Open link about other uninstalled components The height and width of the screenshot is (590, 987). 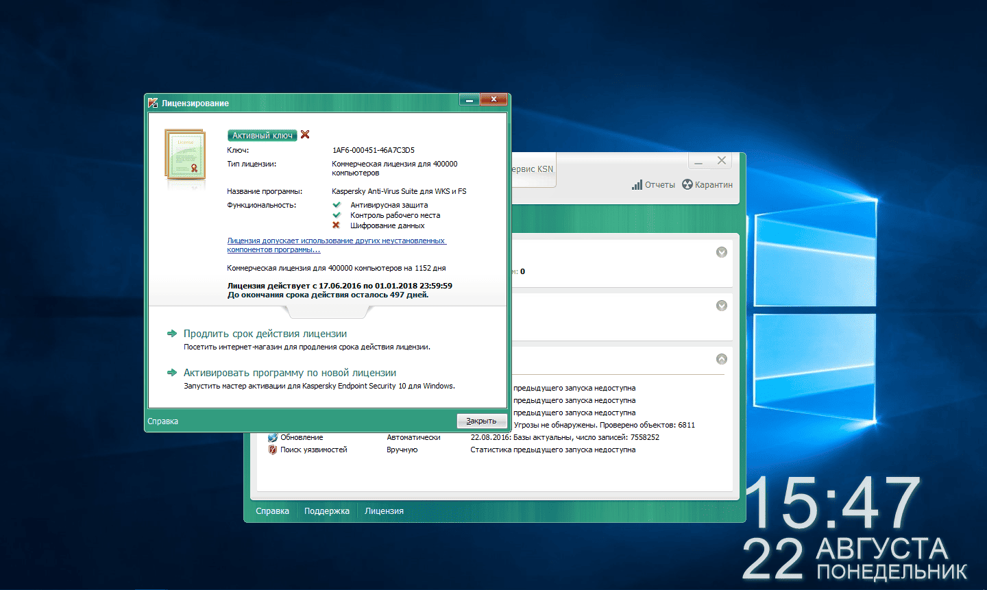coord(337,245)
